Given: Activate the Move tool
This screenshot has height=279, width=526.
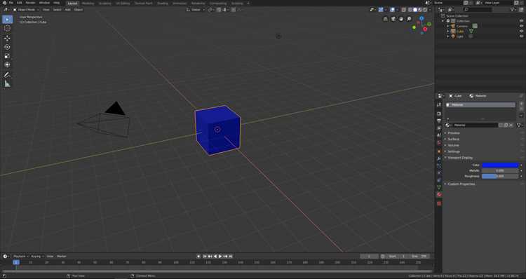Looking at the screenshot, I should tap(7, 38).
